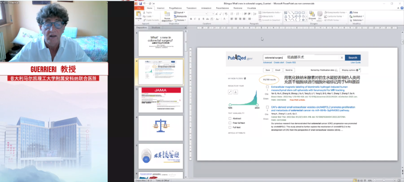Click the Save icon in quick access toolbar

(140, 4)
